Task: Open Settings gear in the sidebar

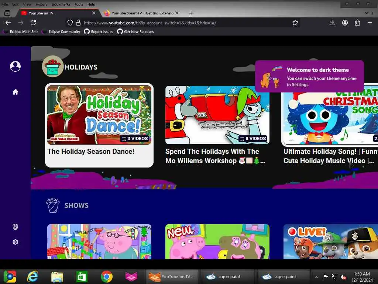Action: point(15,242)
